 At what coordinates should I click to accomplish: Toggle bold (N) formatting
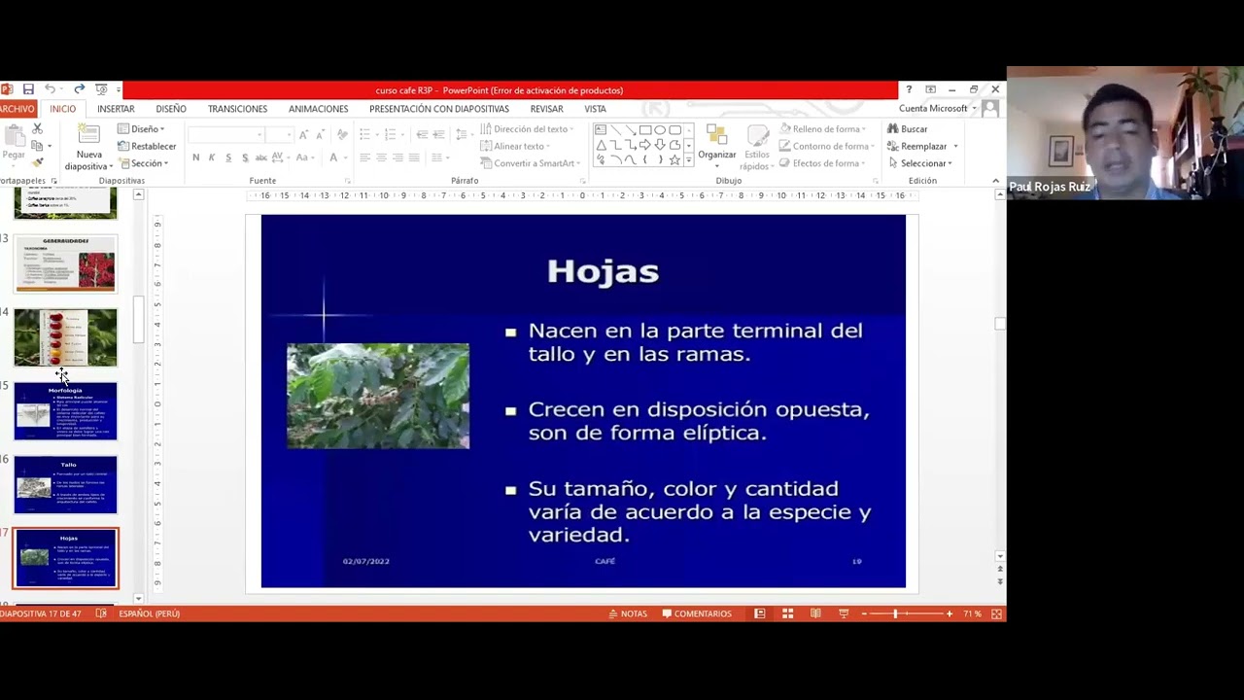[196, 157]
